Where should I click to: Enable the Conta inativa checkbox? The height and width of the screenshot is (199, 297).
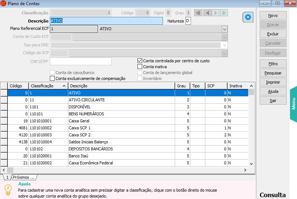140,67
